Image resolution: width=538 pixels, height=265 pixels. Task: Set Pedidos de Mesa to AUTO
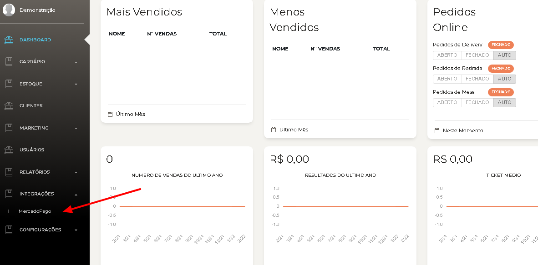[504, 103]
